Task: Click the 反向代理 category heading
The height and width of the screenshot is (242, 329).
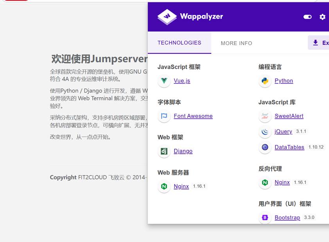Action: click(270, 169)
